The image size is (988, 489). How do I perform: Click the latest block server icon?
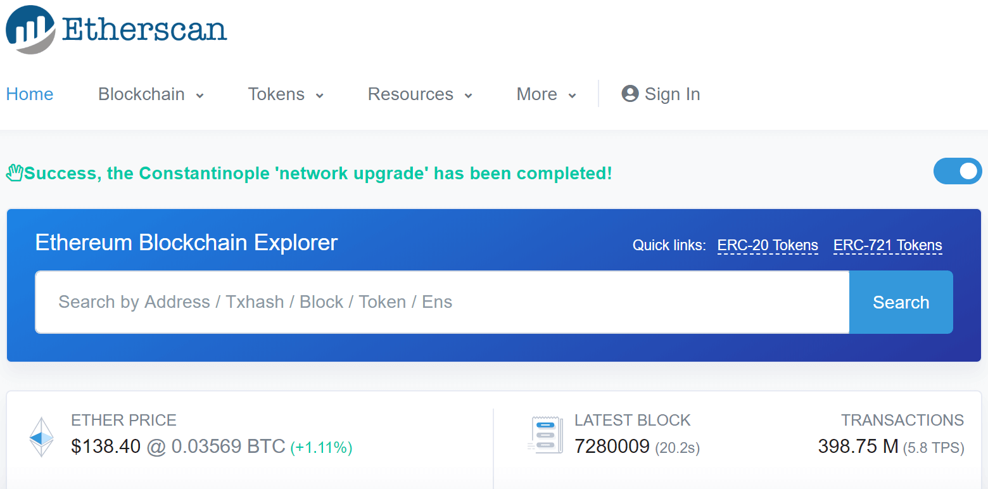point(545,435)
